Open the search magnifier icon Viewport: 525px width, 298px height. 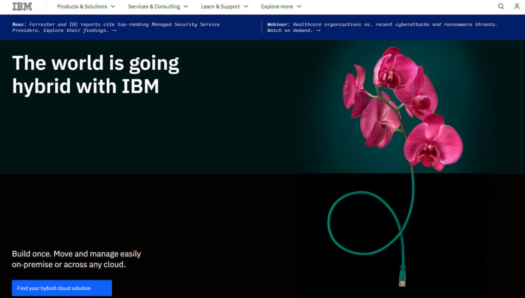[501, 6]
